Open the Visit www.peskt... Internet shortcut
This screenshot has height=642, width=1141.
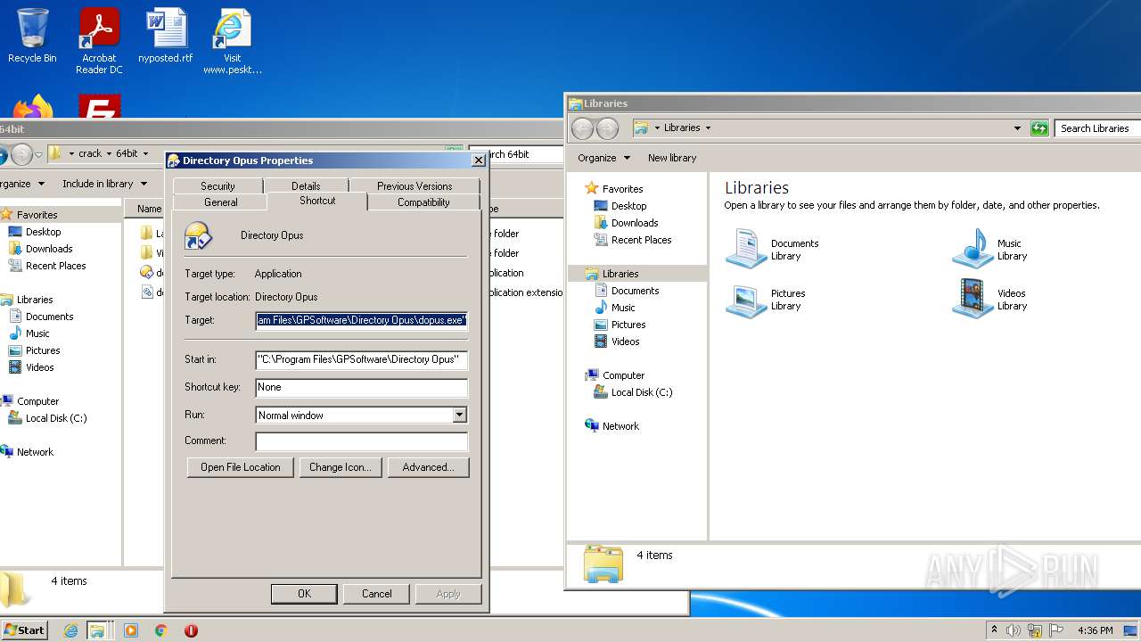pos(233,41)
